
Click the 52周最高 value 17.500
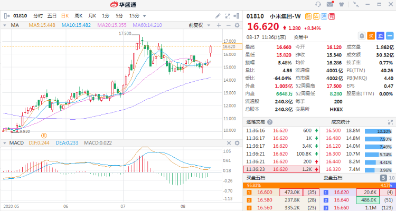pyautogui.click(x=334, y=86)
